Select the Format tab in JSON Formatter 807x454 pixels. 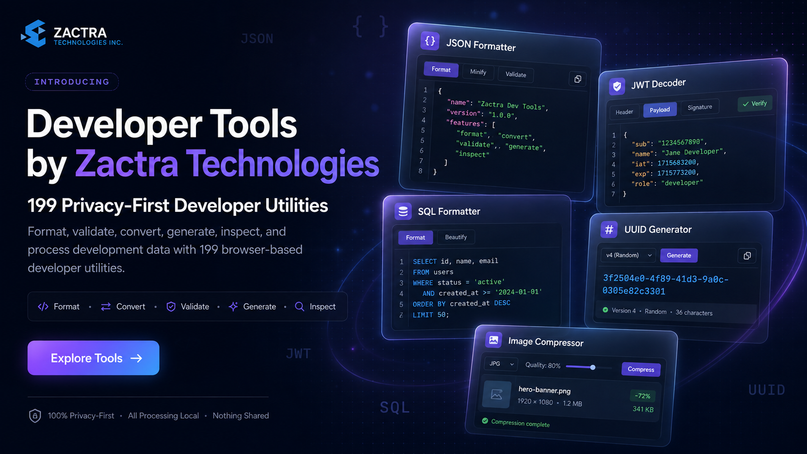click(441, 69)
